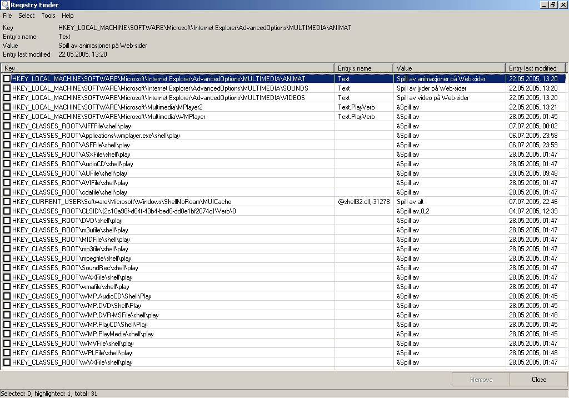Select checkbox for ASFFile\shell\play

click(x=7, y=145)
